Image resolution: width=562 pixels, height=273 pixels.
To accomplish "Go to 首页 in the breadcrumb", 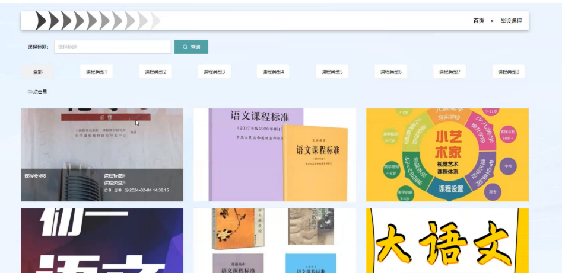I will click(x=478, y=21).
